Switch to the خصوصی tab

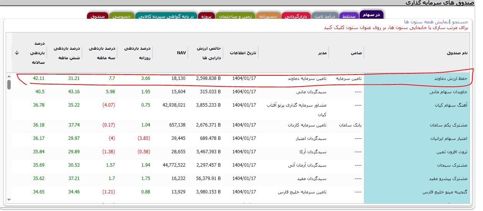(121, 16)
